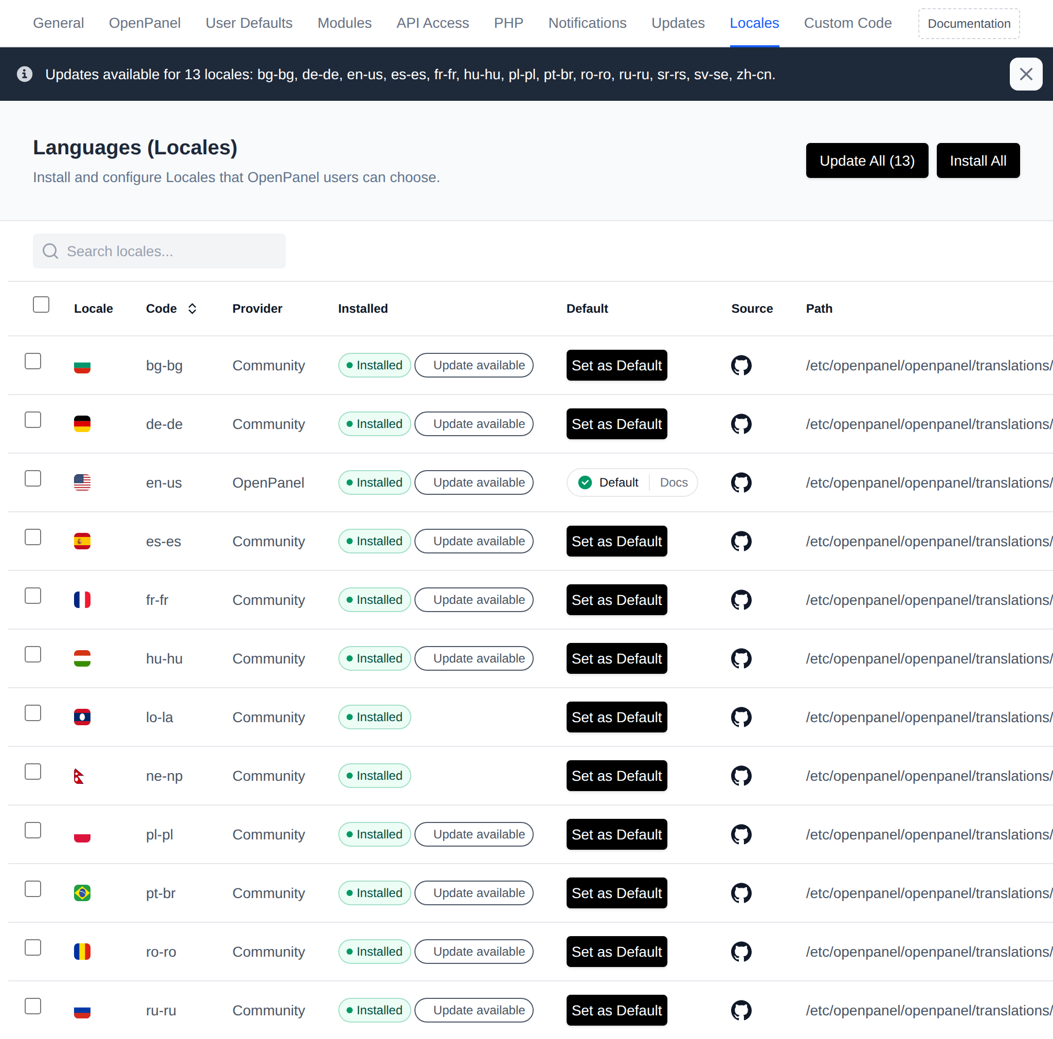
Task: Open the Custom Code tab
Action: (x=847, y=23)
